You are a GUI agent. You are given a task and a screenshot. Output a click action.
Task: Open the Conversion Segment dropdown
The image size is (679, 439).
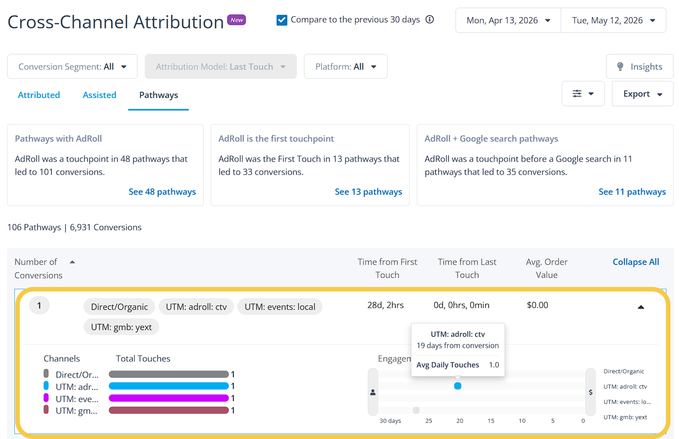[x=72, y=67]
